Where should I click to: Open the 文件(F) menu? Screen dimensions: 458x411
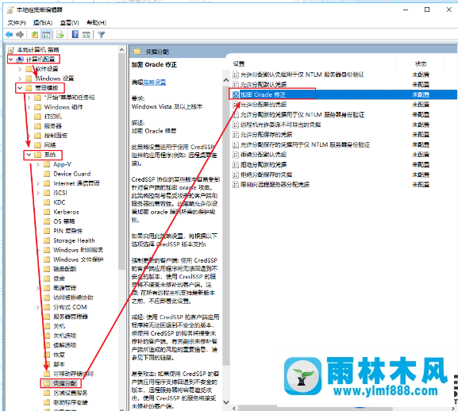click(17, 22)
